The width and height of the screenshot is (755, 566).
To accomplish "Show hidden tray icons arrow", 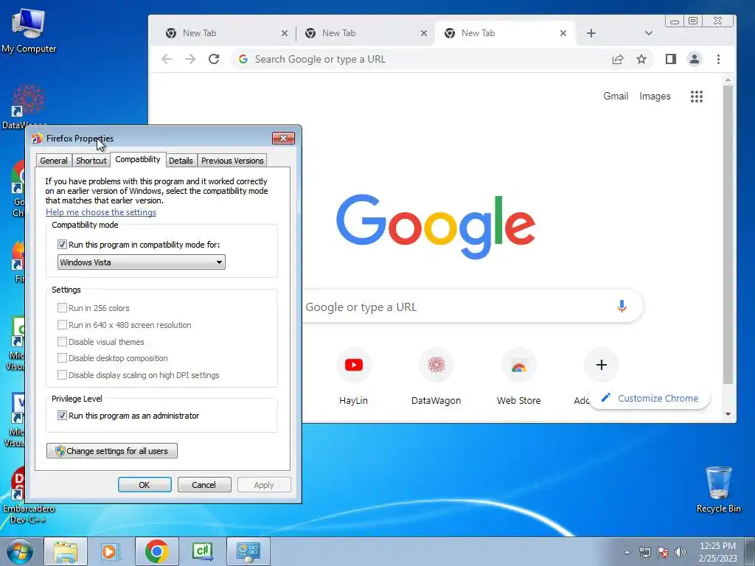I will (627, 552).
